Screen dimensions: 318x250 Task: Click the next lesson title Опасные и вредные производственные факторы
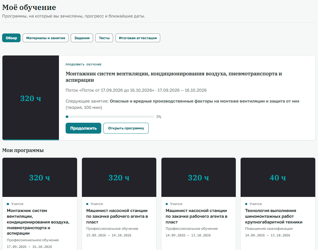click(205, 101)
